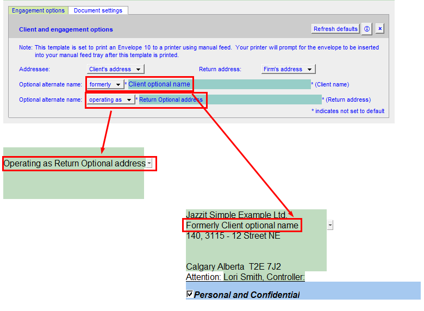Click the Attention: Lori Smith, Controller line
424x311 pixels.
[245, 277]
